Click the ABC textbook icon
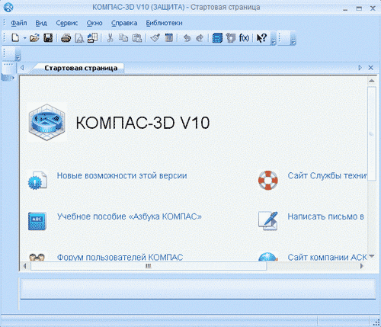This screenshot has height=327, width=381. coord(37,221)
